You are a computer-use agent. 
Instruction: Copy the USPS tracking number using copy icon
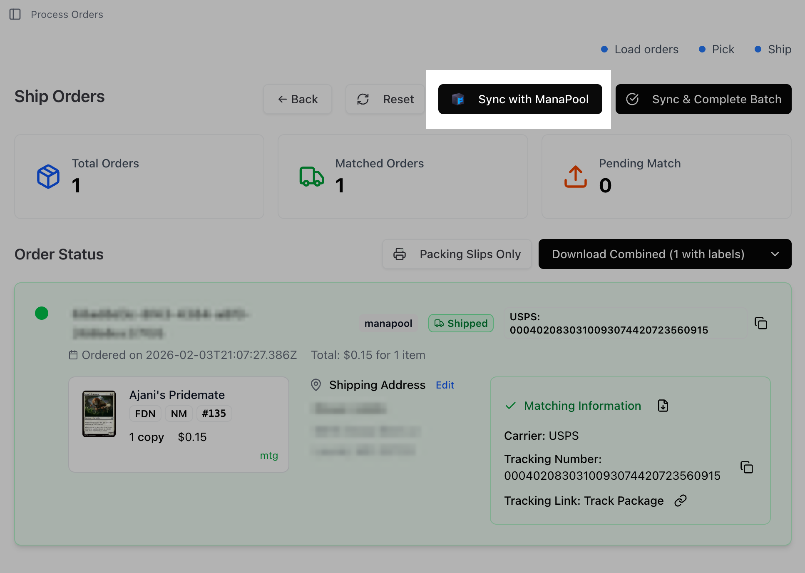click(761, 324)
